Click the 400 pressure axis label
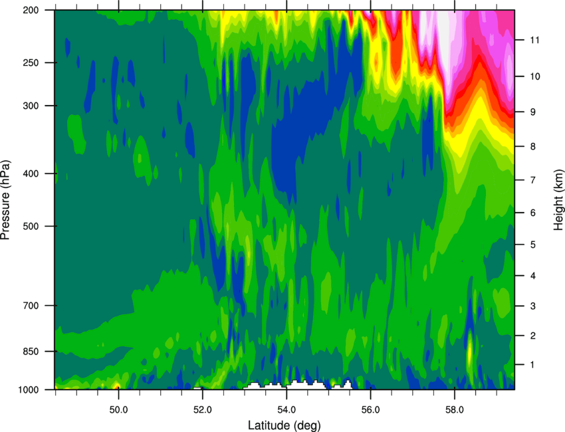Viewport: 565px width, 432px height. [31, 173]
